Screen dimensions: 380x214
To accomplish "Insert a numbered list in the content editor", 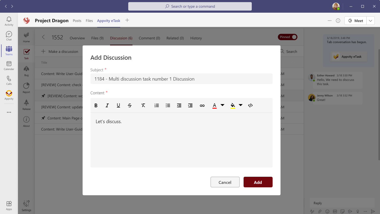I will point(156,105).
